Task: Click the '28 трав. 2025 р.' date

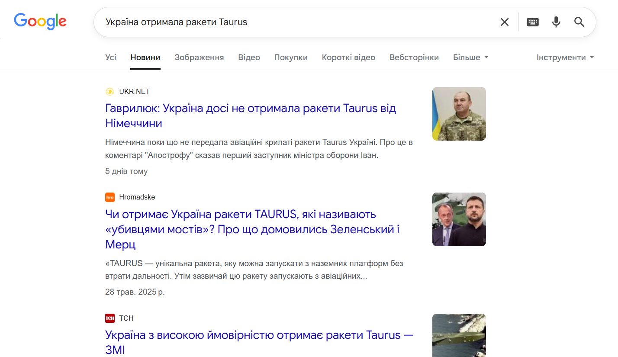Action: (135, 292)
